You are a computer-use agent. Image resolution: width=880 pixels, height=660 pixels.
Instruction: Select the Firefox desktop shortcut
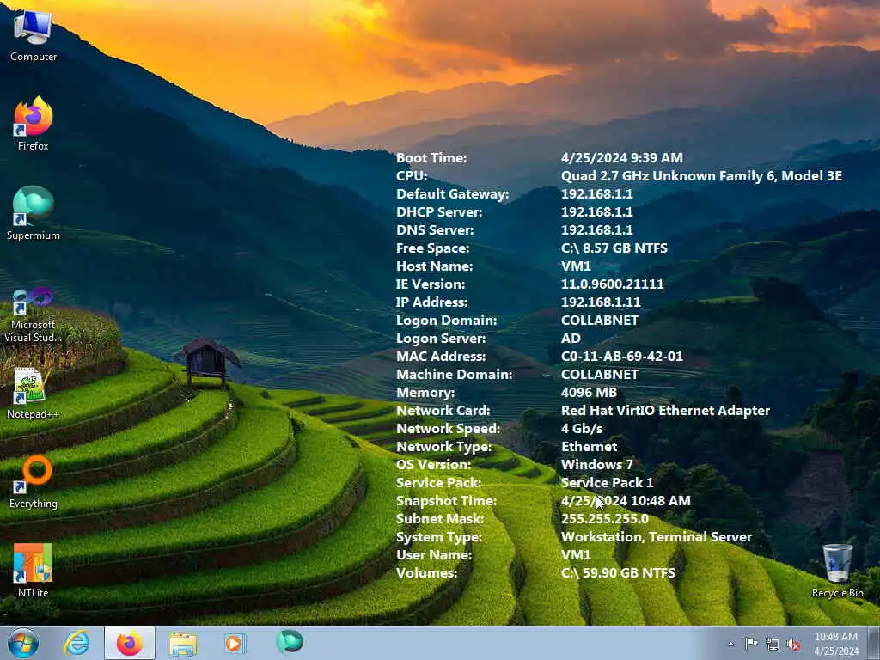(x=34, y=124)
